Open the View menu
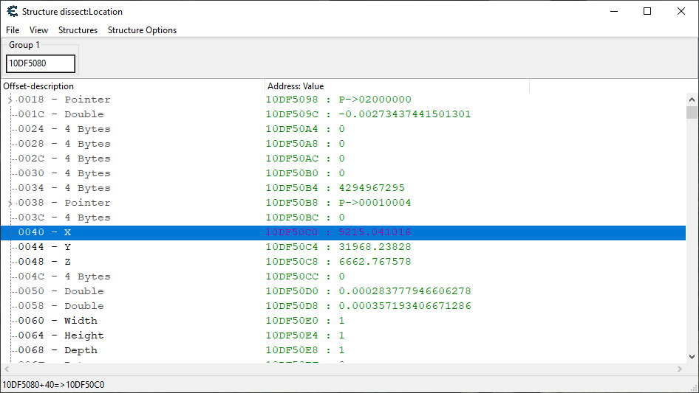Image resolution: width=699 pixels, height=393 pixels. (38, 30)
